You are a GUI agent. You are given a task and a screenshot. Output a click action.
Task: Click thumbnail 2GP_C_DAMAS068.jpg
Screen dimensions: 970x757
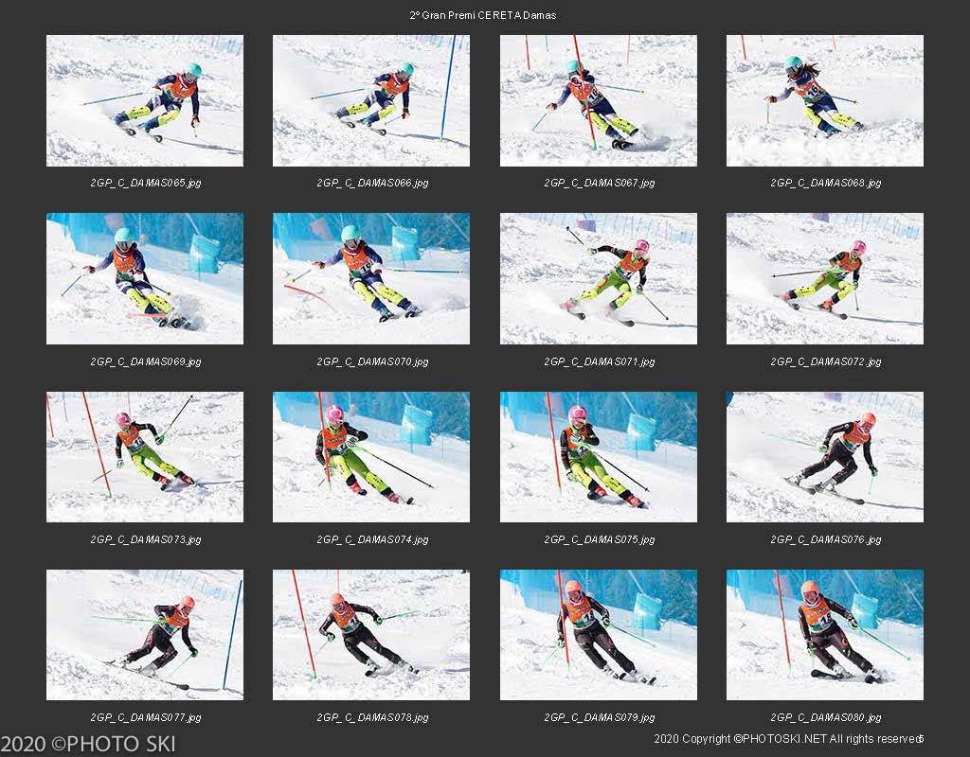tap(825, 100)
